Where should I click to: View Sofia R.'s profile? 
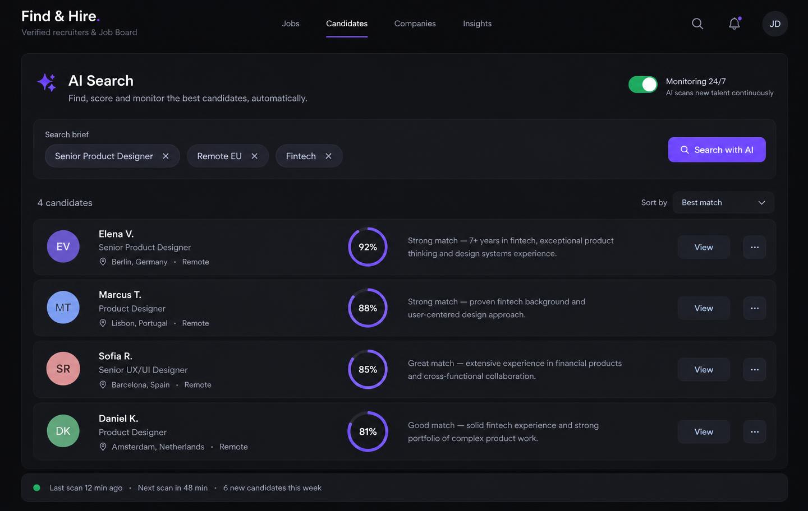tap(704, 369)
